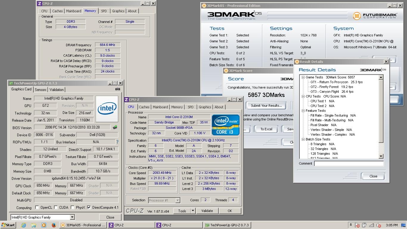
Task: Click the GPU-Z screenshot camera icon
Action: coord(118,89)
